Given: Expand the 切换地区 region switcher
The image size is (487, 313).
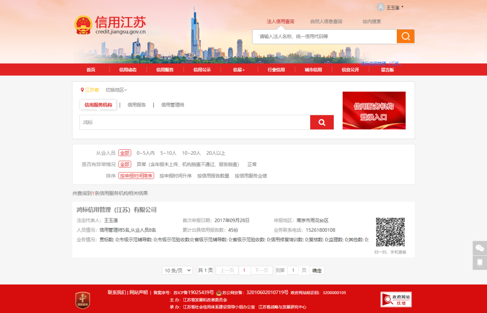Looking at the screenshot, I should [116, 90].
